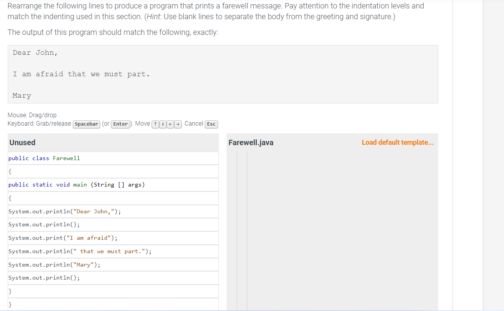504x311 pixels.
Task: Click the Enter key hint button
Action: click(120, 124)
